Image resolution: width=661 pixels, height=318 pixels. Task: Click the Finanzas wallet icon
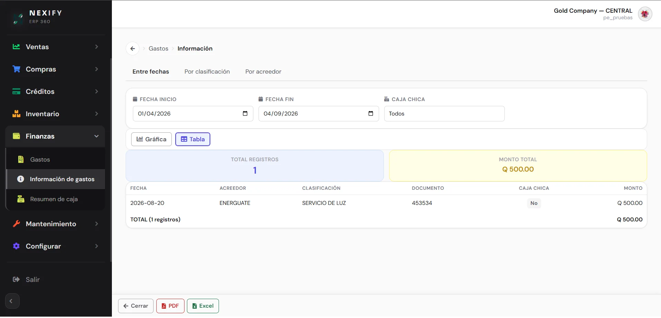tap(16, 136)
